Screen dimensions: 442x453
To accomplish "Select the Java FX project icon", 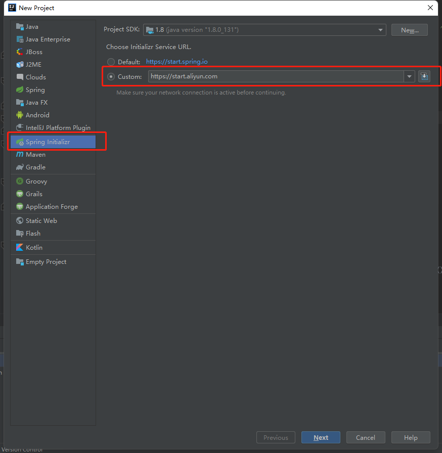I will coord(19,102).
